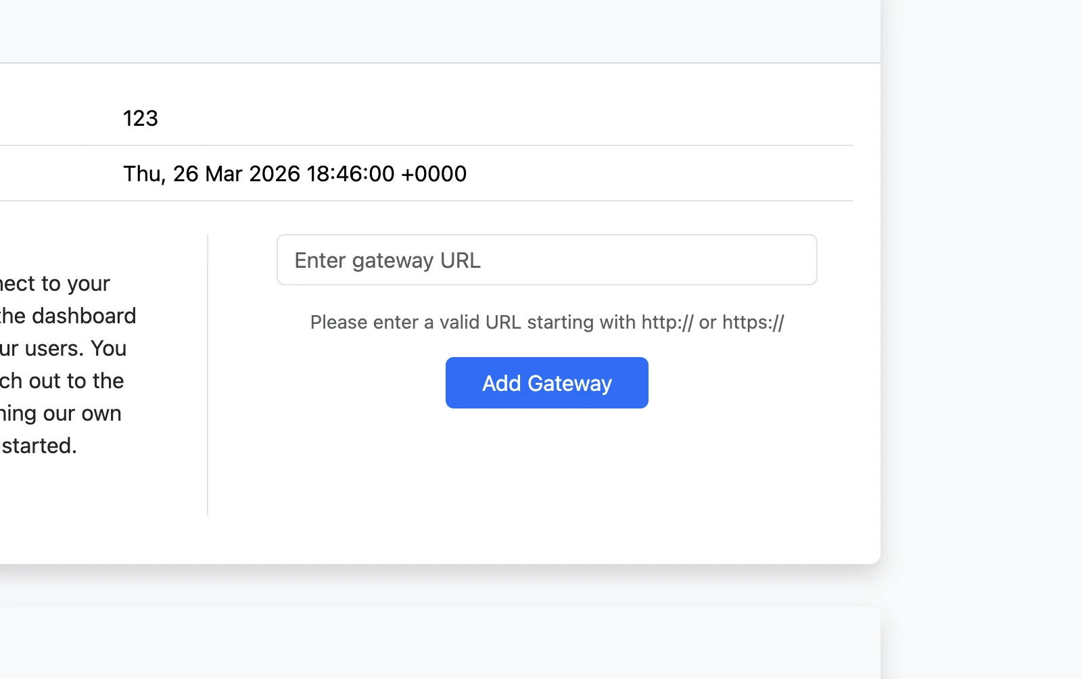Click the https:// text in the hint
The height and width of the screenshot is (679, 1082).
click(751, 322)
